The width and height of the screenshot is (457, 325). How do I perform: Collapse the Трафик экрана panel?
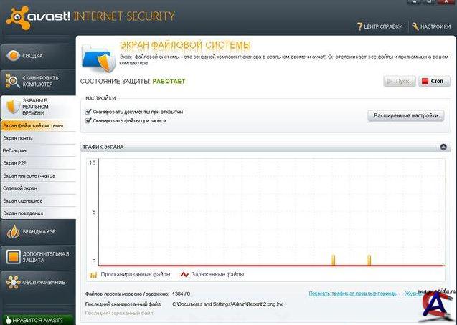point(444,147)
